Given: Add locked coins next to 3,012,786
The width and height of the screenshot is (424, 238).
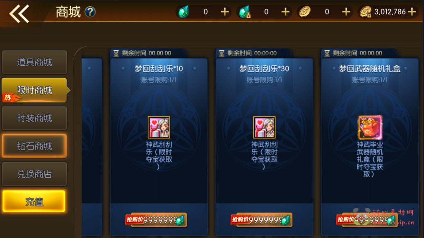Looking at the screenshot, I should click(x=412, y=12).
